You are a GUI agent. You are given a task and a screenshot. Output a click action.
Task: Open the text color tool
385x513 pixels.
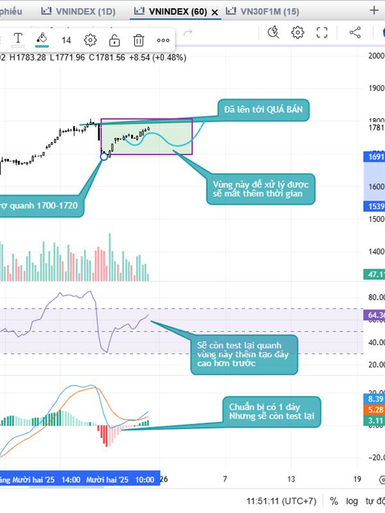tap(18, 40)
